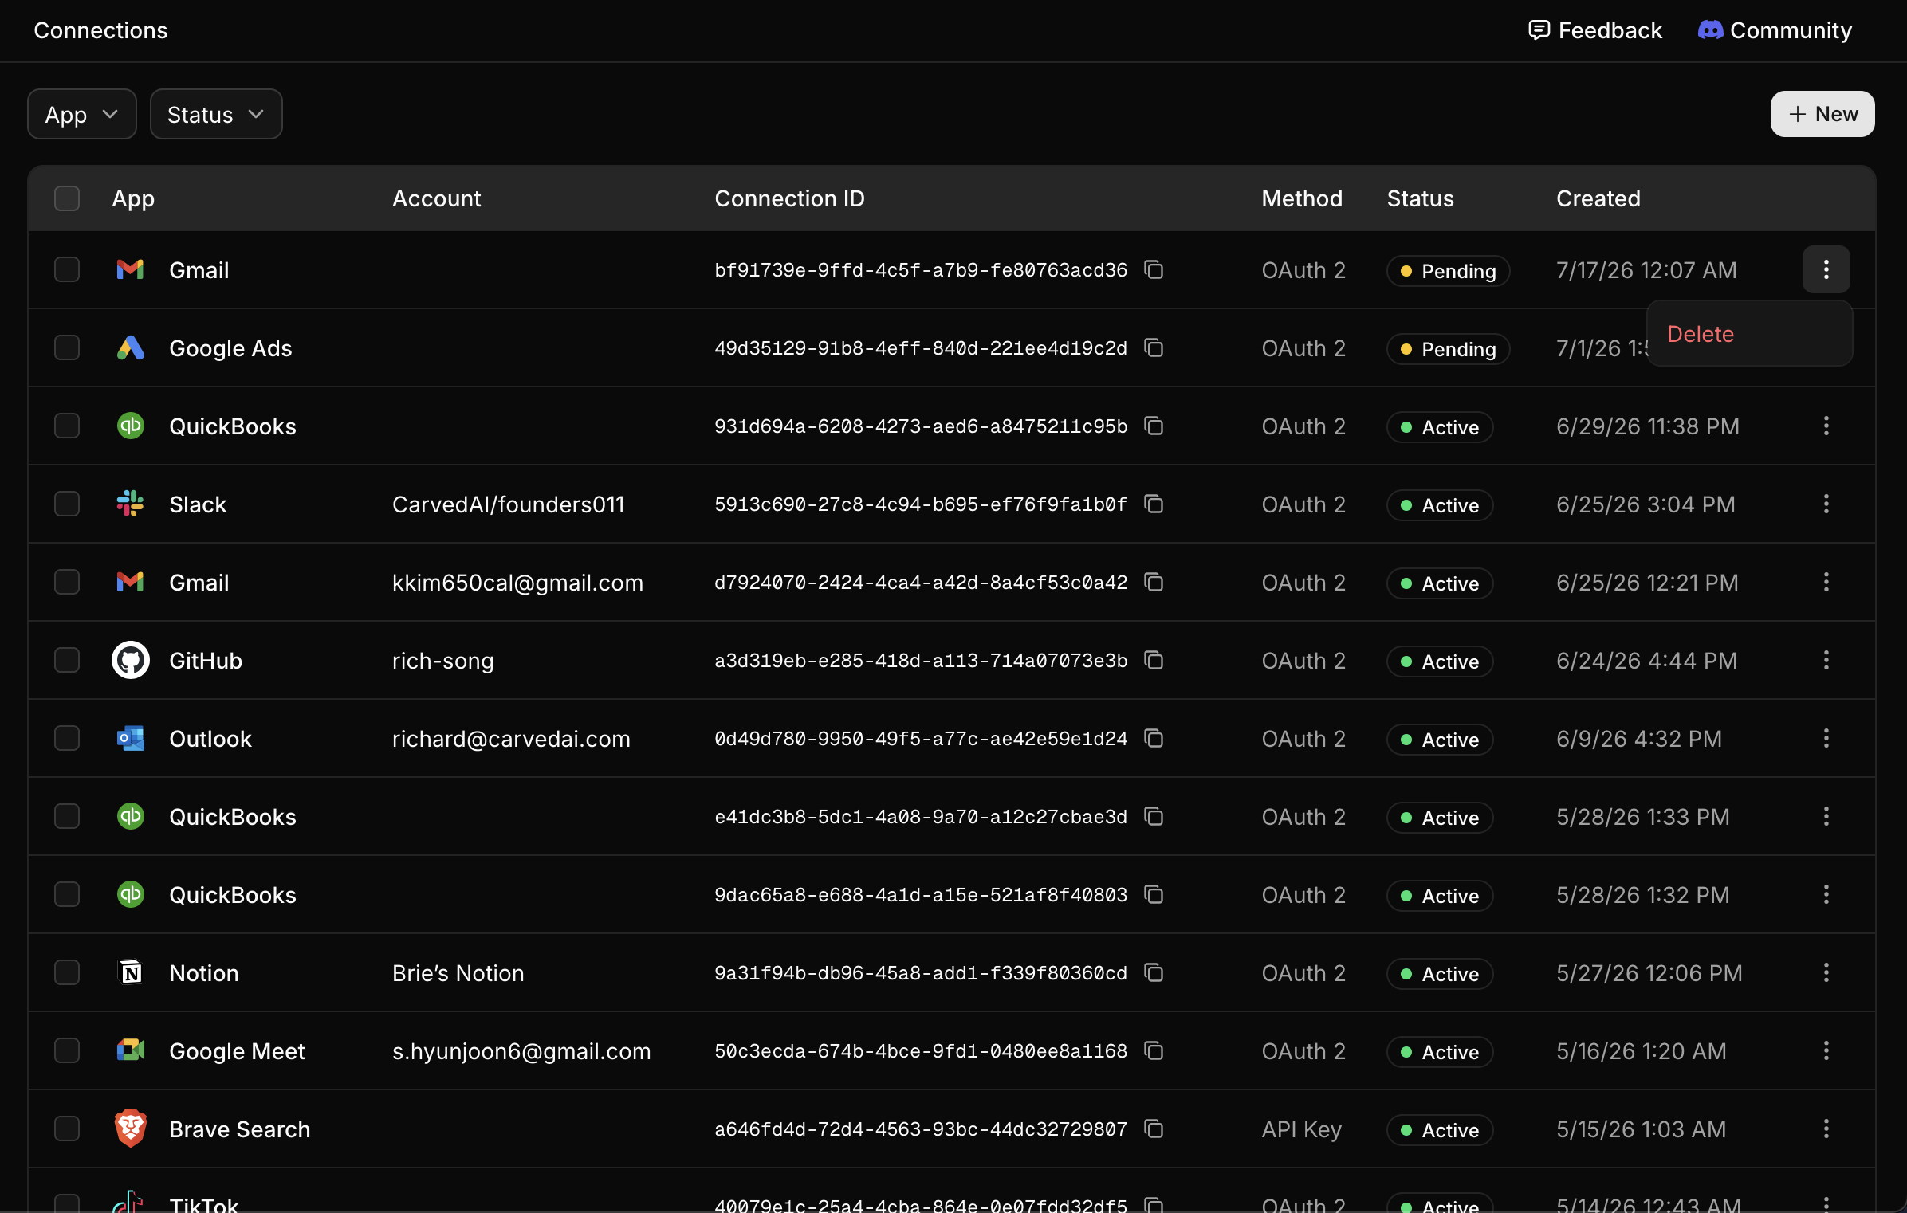This screenshot has height=1213, width=1907.
Task: Open the Feedback link
Action: tap(1595, 30)
